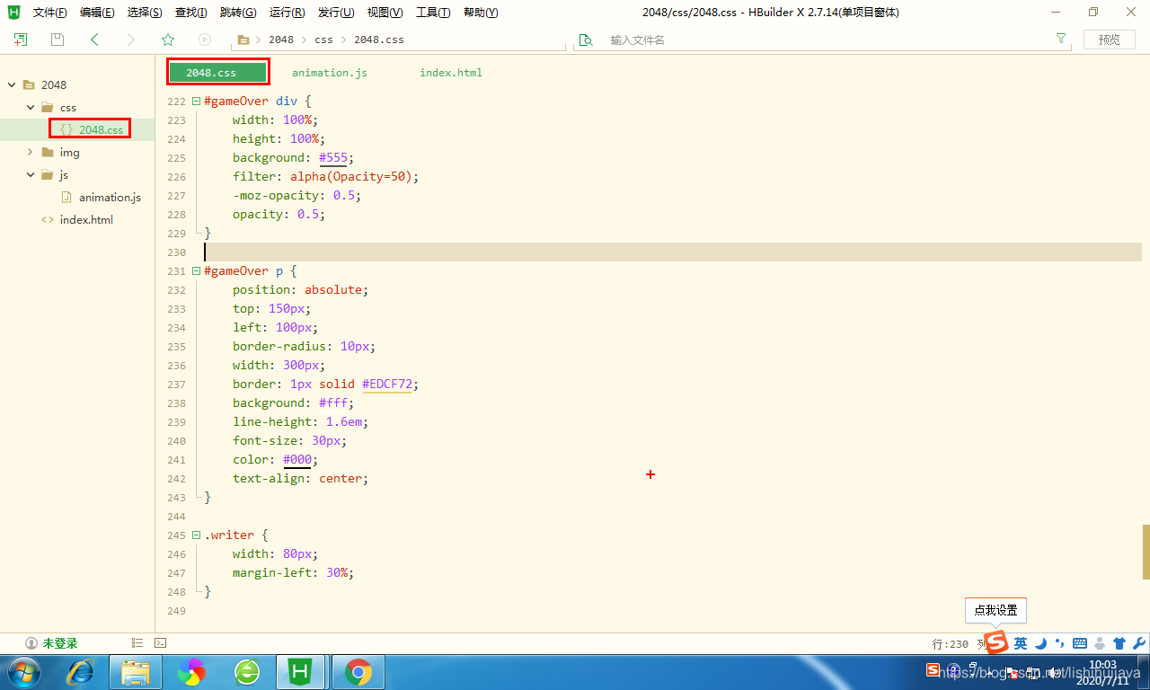The width and height of the screenshot is (1150, 690).
Task: Open the 文件(F) menu
Action: pos(50,13)
